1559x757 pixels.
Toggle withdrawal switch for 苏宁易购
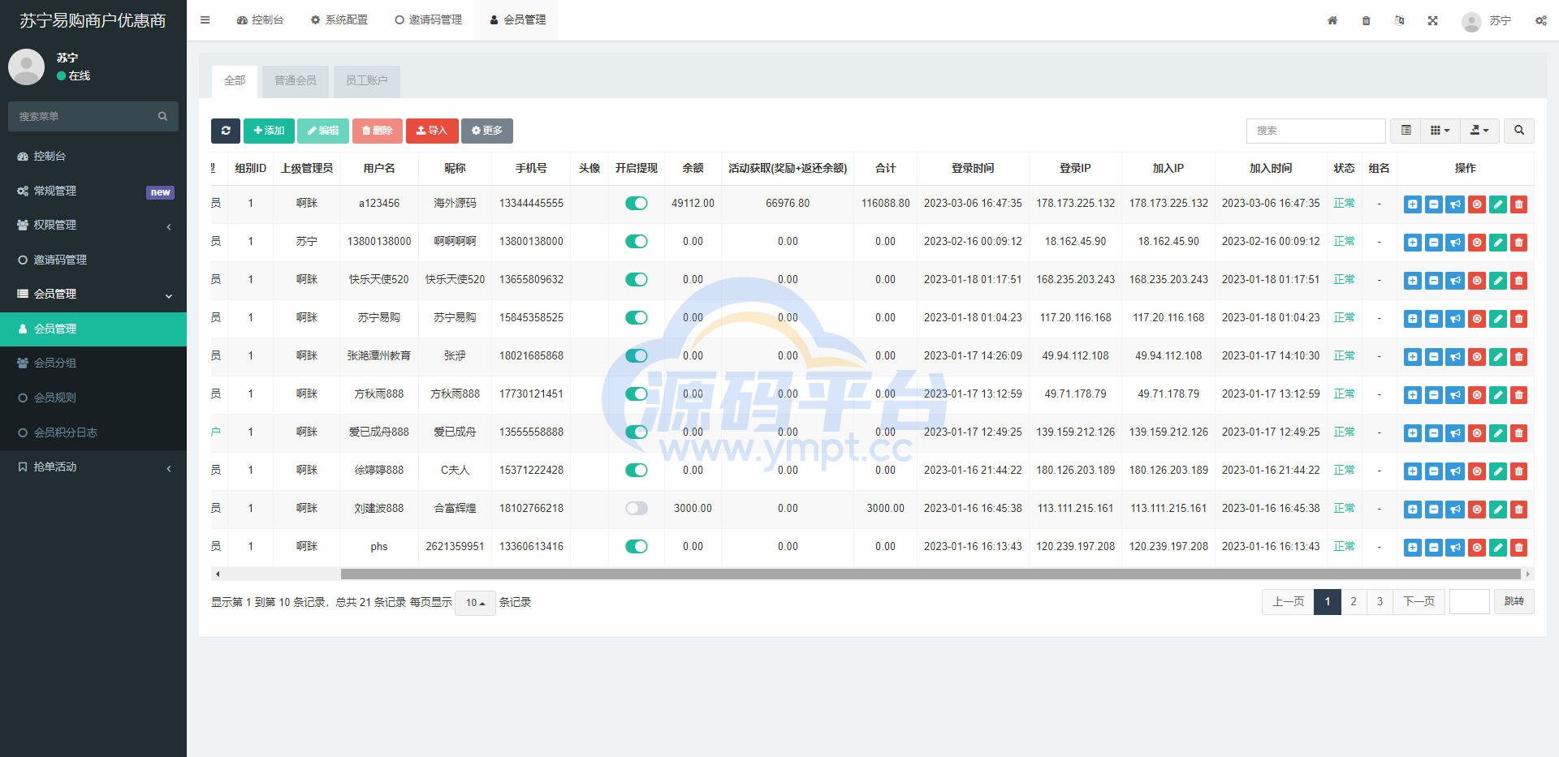pos(637,318)
